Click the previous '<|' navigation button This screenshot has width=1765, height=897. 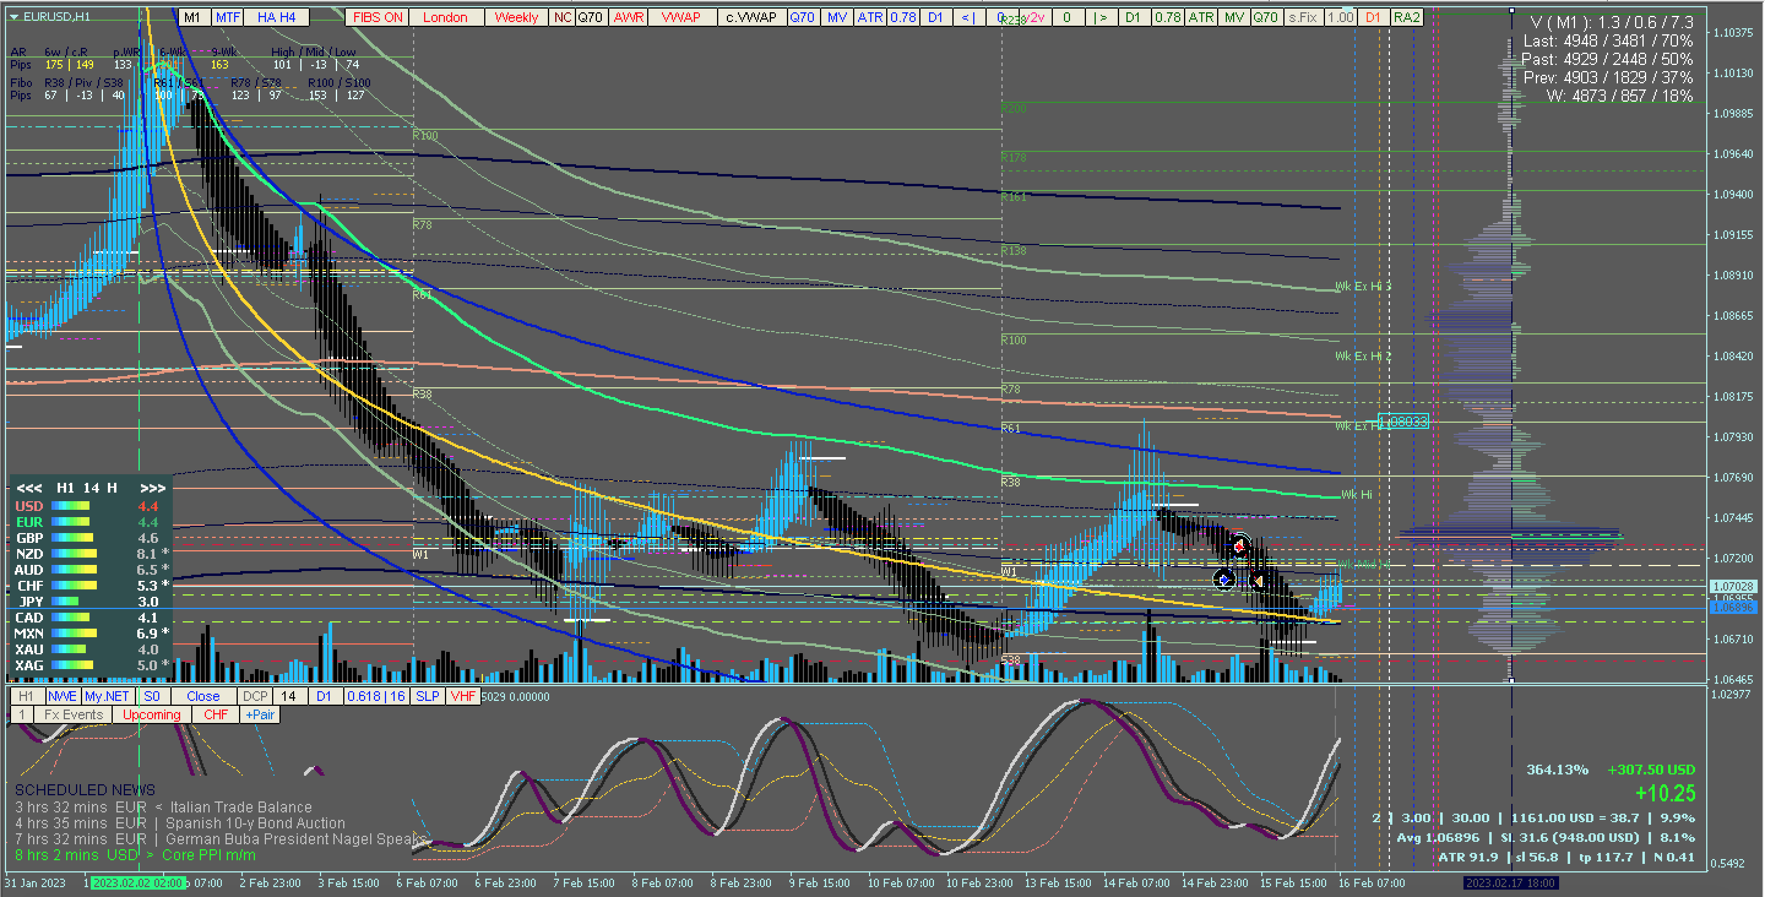[968, 17]
